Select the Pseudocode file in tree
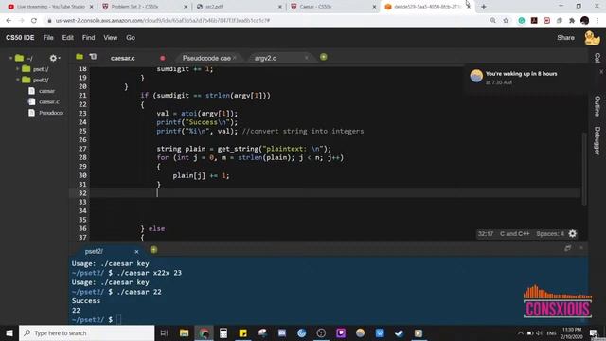This screenshot has height=341, width=606. tap(51, 113)
